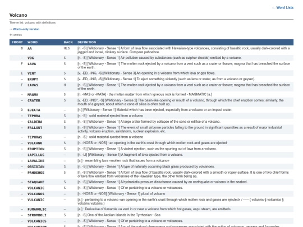This screenshot has width=303, height=227.
Task: Click the FRONT column header
Action: pyautogui.click(x=17, y=42)
